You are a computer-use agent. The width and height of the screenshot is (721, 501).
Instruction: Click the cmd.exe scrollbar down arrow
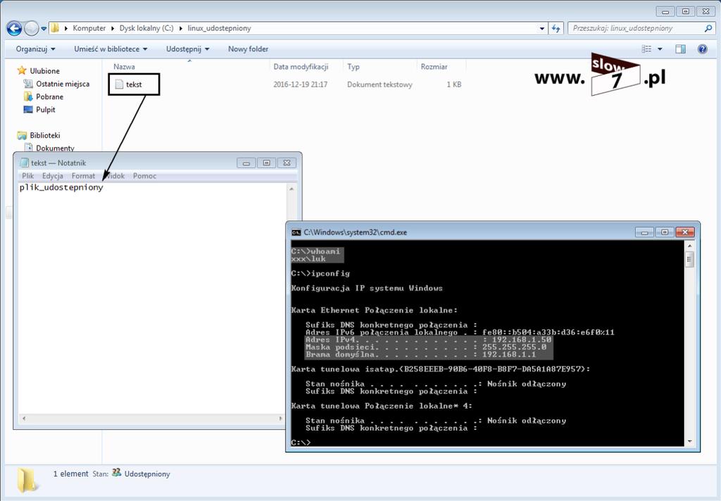689,441
